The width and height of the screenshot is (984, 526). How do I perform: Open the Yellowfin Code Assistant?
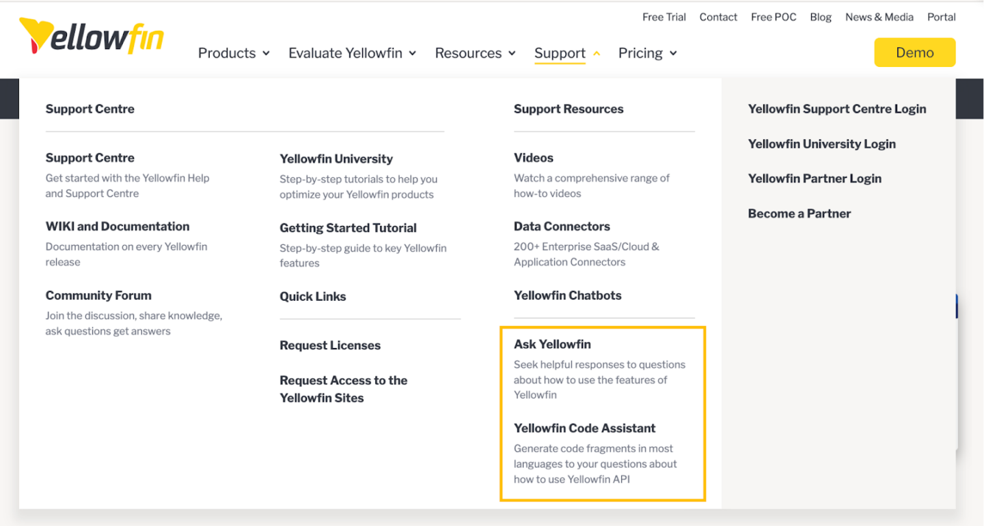(584, 428)
